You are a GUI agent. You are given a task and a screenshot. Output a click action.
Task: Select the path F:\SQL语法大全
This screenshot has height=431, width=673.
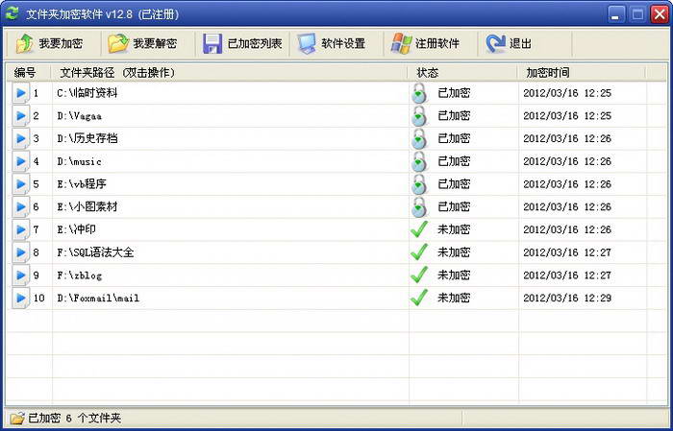[95, 251]
